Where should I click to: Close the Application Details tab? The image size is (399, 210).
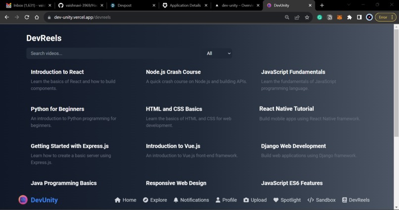[206, 5]
